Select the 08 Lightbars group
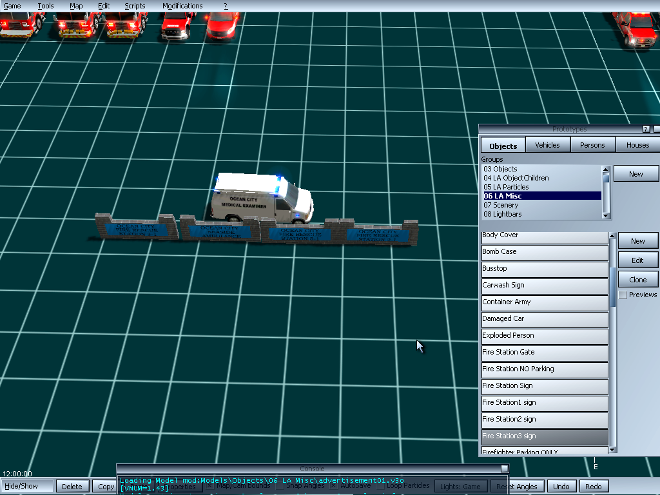This screenshot has height=495, width=660. 542,214
